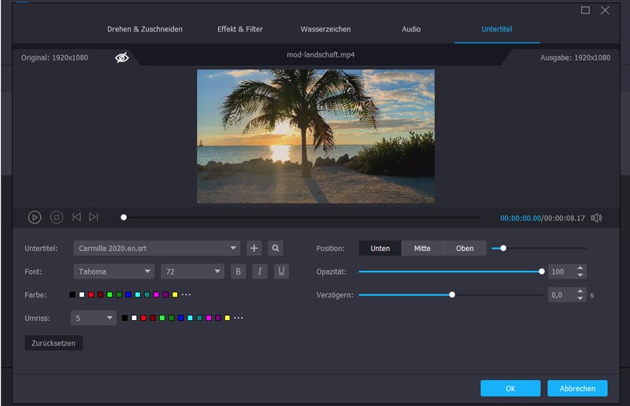The image size is (630, 406).
Task: Jump to previous frame
Action: [x=76, y=217]
